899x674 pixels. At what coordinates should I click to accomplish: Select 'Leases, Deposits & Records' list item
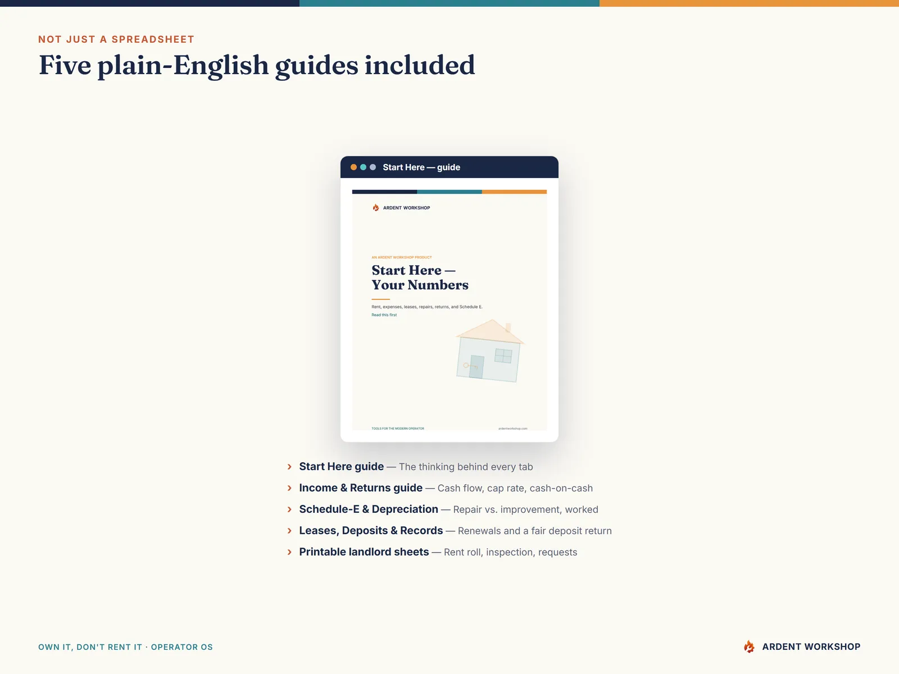449,531
